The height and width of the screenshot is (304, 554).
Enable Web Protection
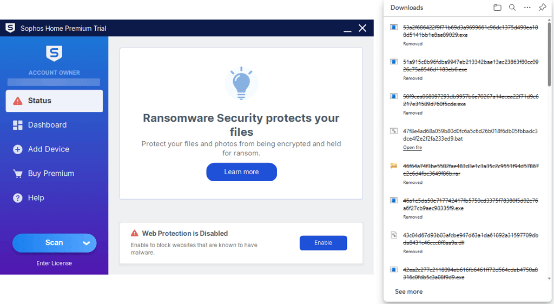(x=324, y=243)
